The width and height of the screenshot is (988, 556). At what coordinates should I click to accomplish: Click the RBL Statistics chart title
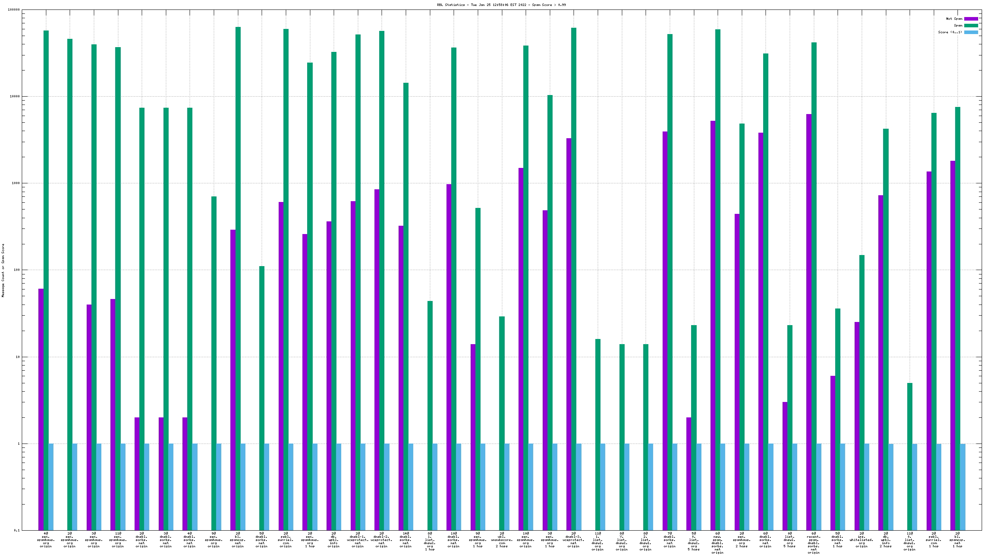(x=501, y=5)
